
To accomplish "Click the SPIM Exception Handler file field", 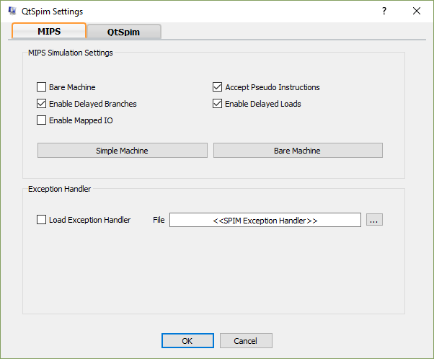I will tap(265, 220).
